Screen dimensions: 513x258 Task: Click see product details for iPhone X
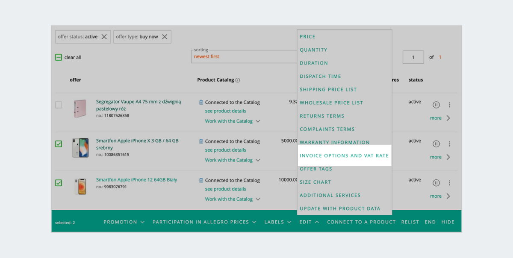[225, 150]
